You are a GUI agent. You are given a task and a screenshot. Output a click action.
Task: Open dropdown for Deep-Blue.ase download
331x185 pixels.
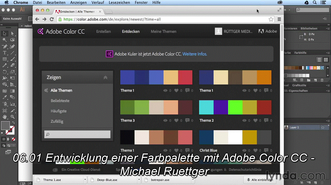139,180
